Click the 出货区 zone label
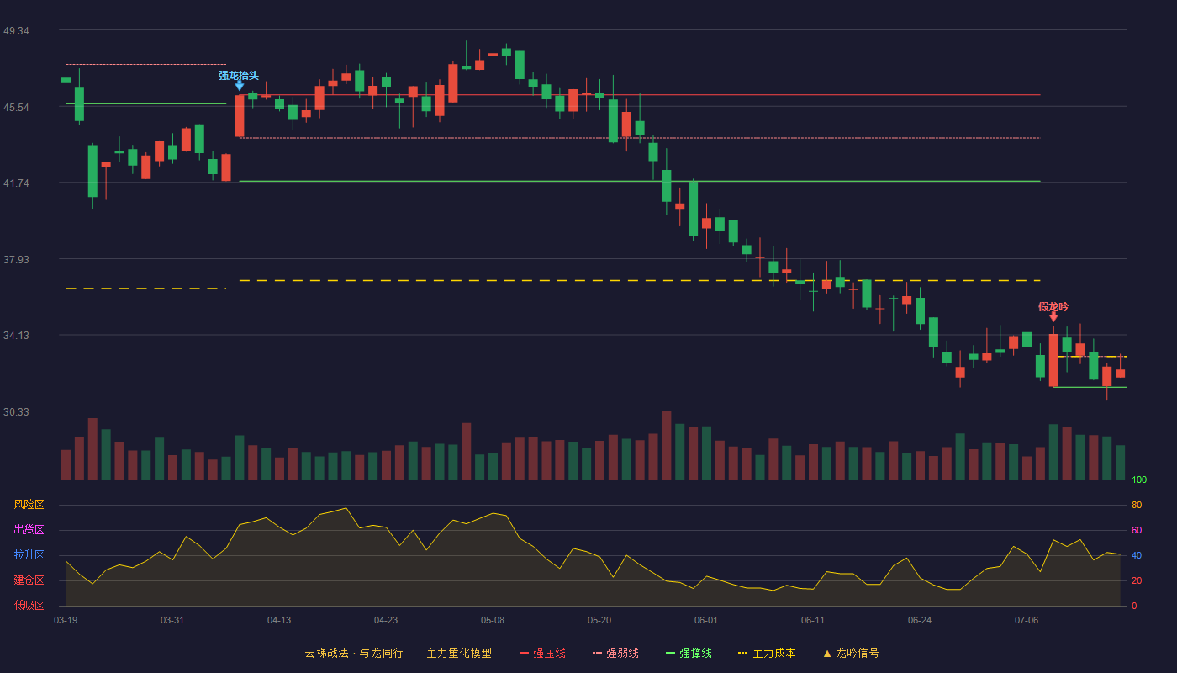The height and width of the screenshot is (673, 1177). 29,530
